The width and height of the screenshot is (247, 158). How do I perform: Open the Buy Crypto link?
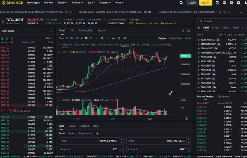[x=34, y=3]
